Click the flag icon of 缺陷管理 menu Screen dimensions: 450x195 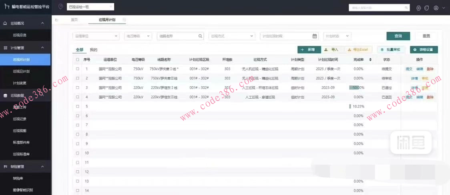(x=5, y=166)
